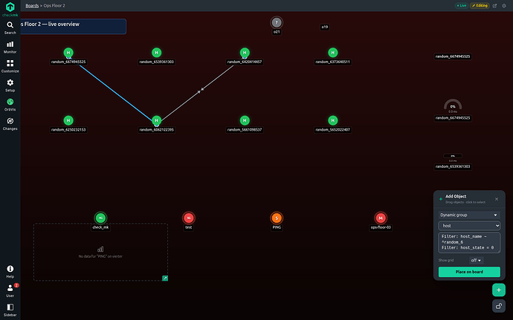Go to the Boards breadcrumb link
The width and height of the screenshot is (513, 320).
point(32,5)
